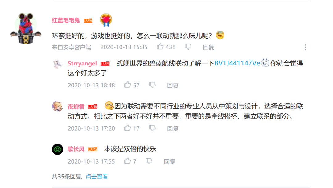Like 夜蝉君's reply
This screenshot has height=188, width=333.
[x=127, y=128]
